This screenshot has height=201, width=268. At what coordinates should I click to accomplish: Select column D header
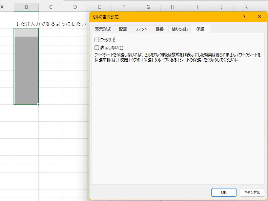click(x=75, y=7)
